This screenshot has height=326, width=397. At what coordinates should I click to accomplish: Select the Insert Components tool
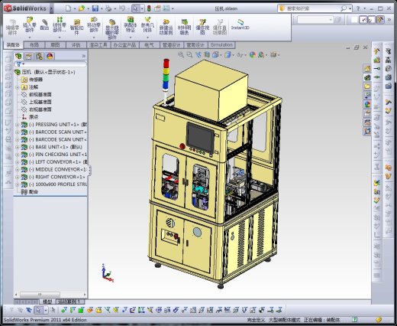click(30, 24)
